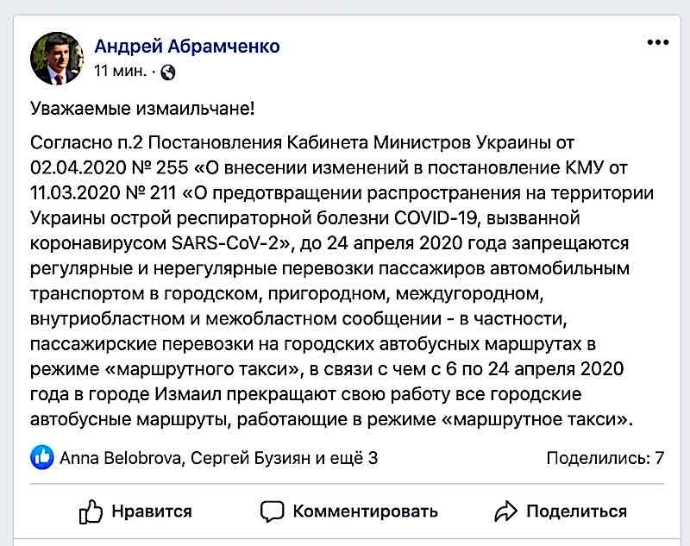Click the last line about «маршрутное такси»

point(331,419)
